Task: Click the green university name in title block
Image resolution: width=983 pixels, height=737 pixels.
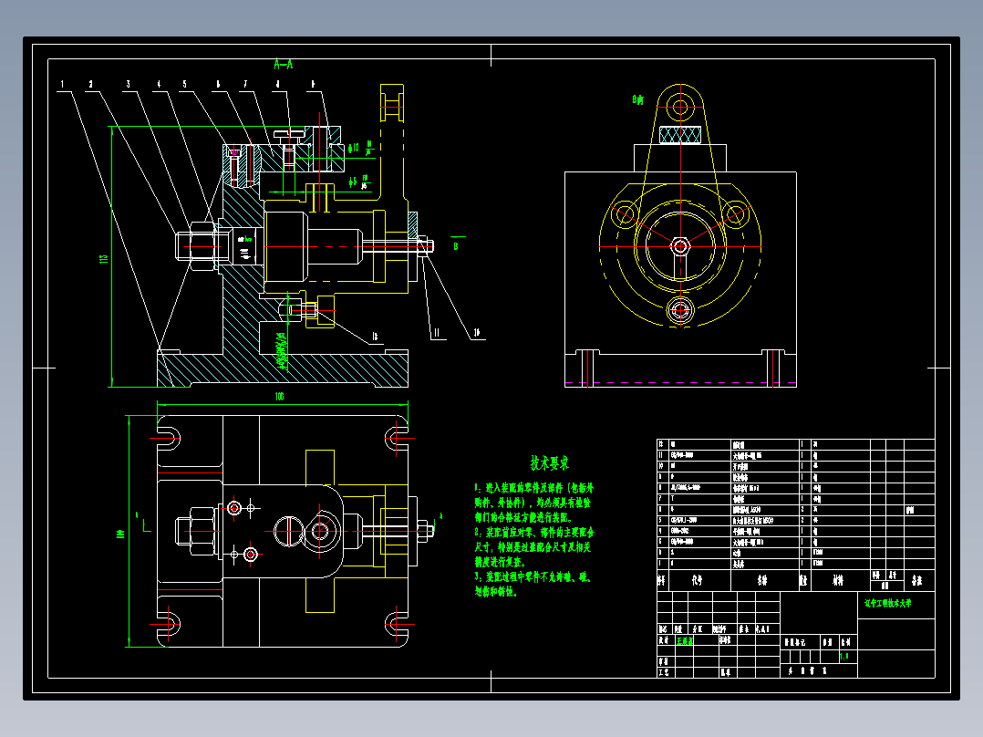Action: (x=888, y=604)
